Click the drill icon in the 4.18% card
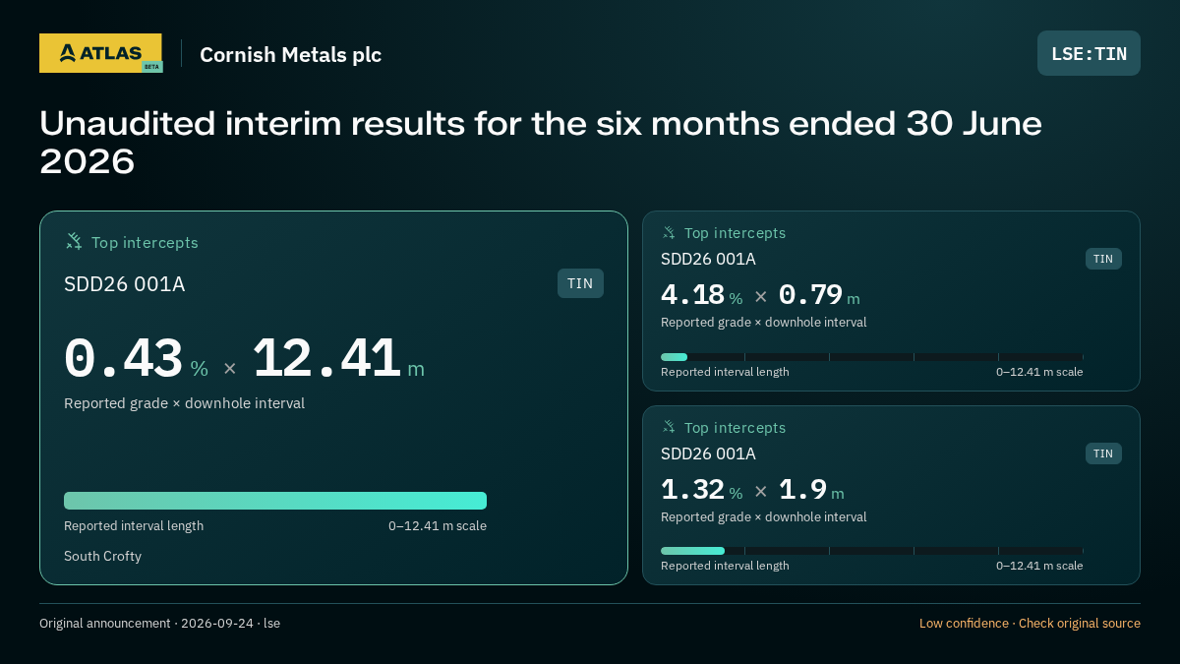Image resolution: width=1180 pixels, height=664 pixels. pos(669,232)
